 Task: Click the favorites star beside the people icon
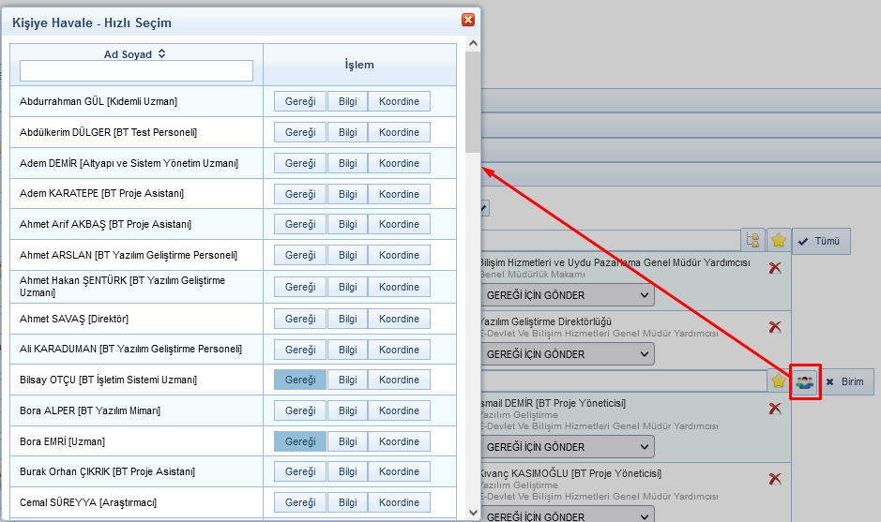pos(778,381)
